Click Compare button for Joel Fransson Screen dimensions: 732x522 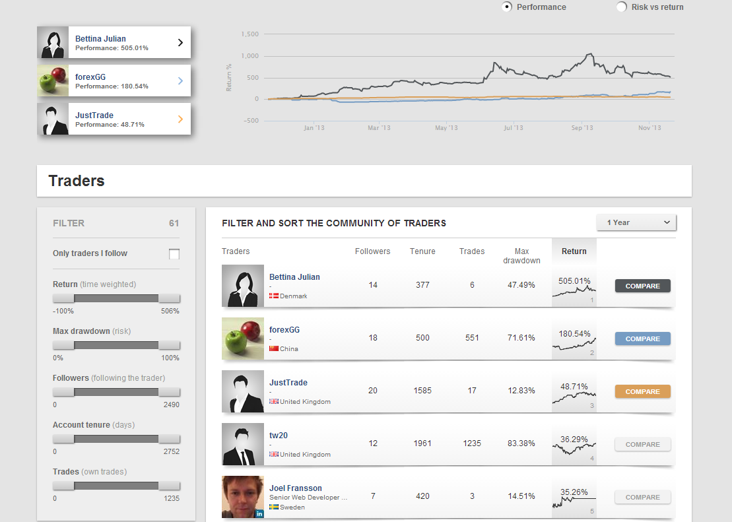point(642,498)
